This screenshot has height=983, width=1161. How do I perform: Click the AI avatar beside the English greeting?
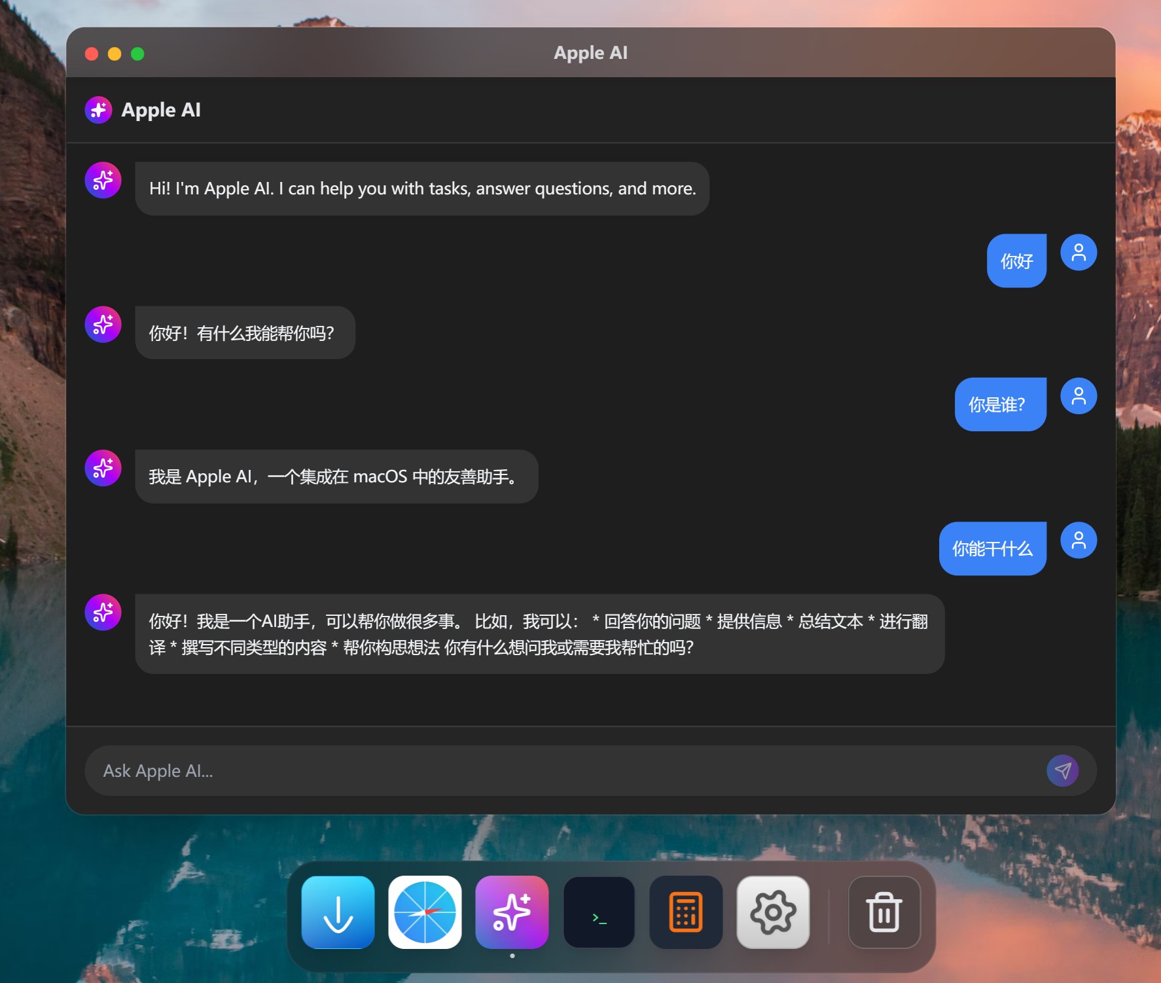point(103,180)
